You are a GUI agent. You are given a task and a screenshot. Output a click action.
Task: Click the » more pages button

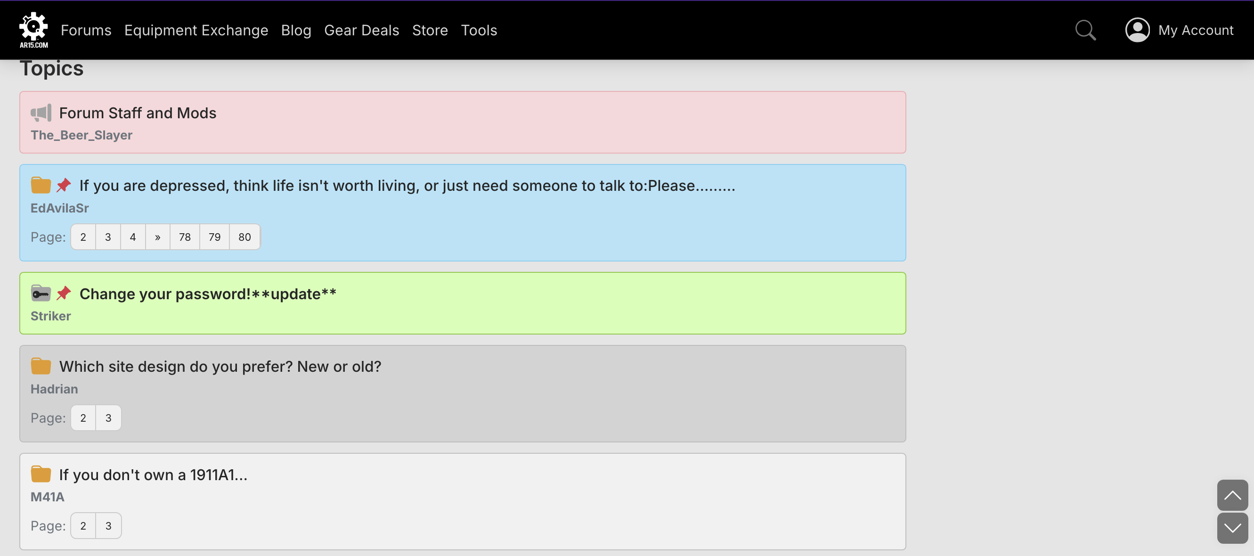pos(157,237)
